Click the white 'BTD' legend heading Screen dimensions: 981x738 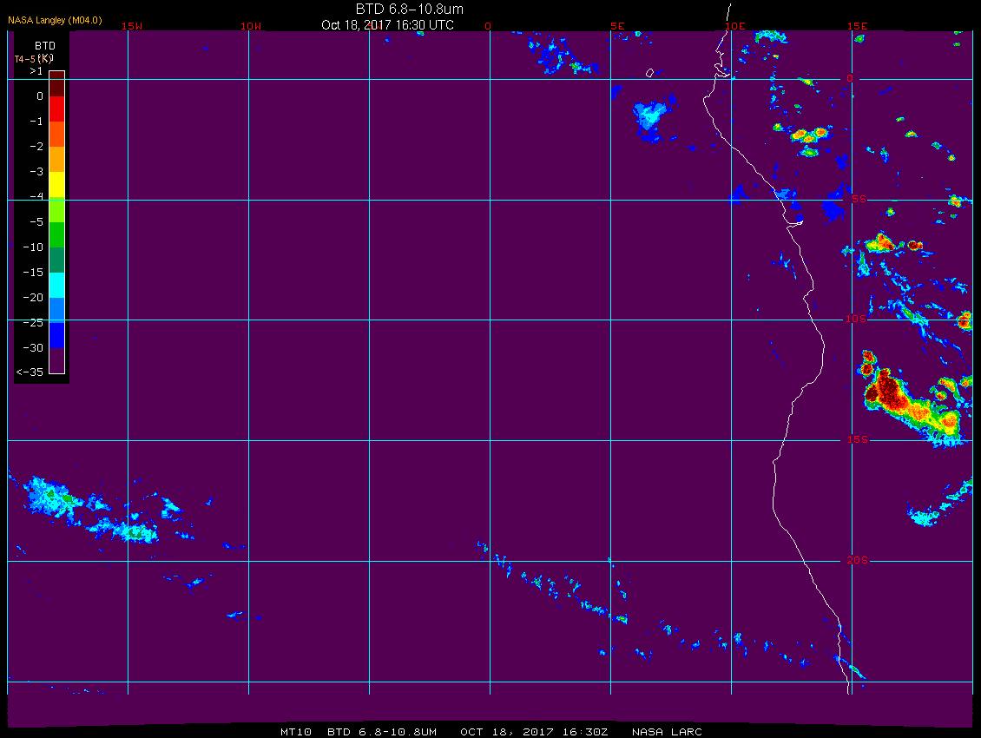click(45, 46)
